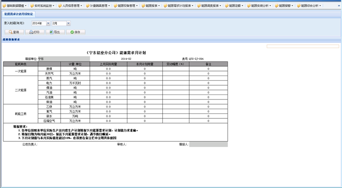Click the 一次能源 category cell
Viewport: 342px width, 188px height.
point(21,71)
